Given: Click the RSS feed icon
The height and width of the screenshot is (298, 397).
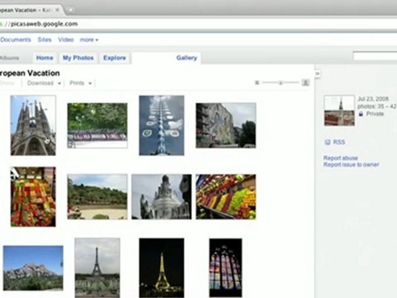Looking at the screenshot, I should pyautogui.click(x=328, y=142).
